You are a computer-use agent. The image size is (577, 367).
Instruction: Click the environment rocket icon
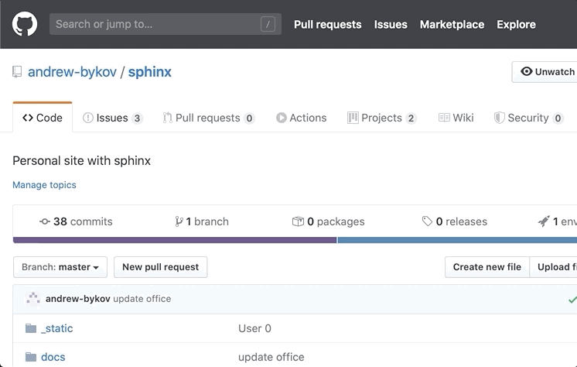[544, 221]
